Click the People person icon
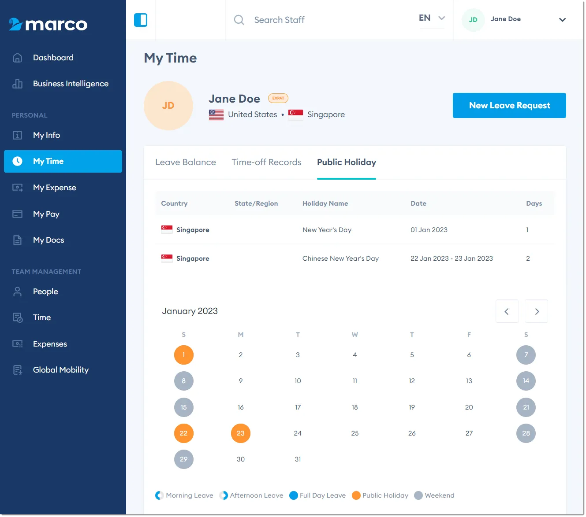 pyautogui.click(x=17, y=292)
